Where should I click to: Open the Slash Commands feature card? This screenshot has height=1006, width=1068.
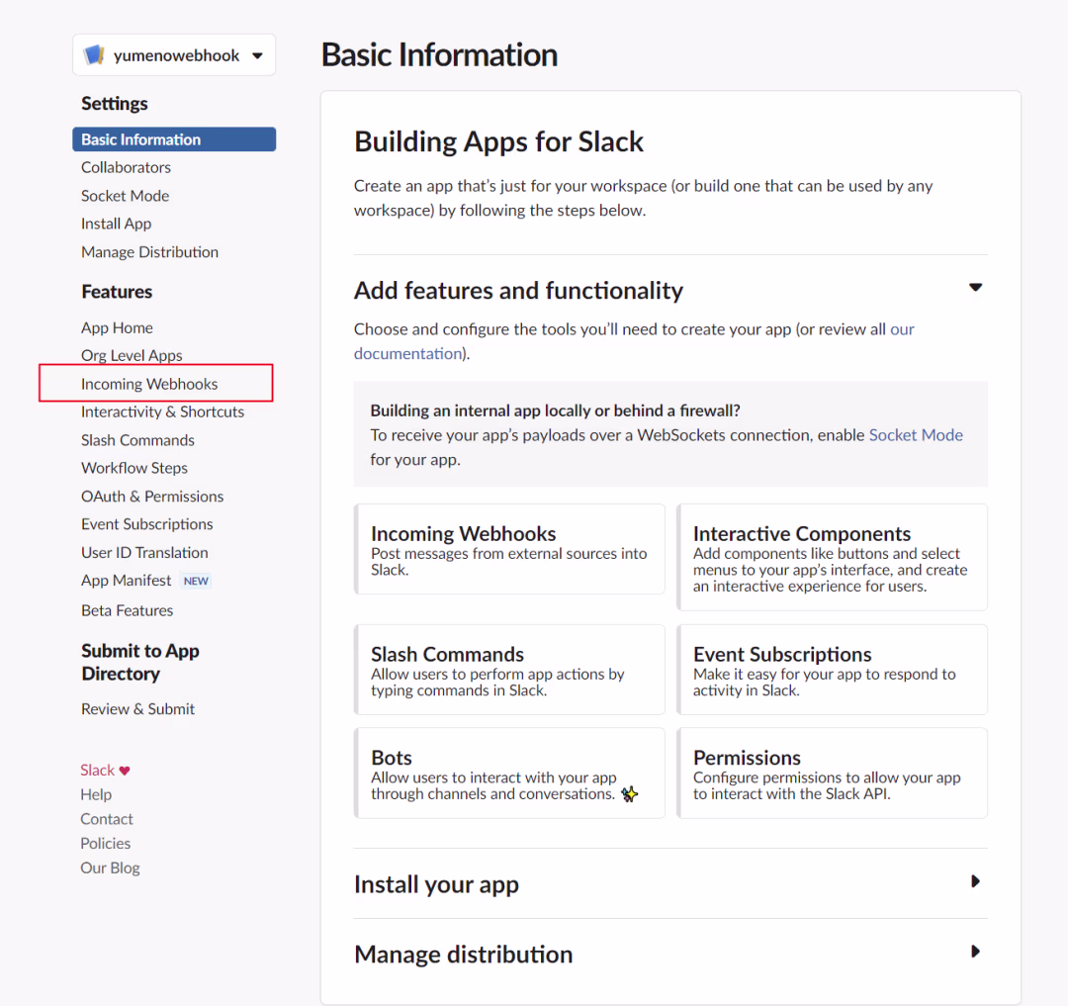(509, 670)
